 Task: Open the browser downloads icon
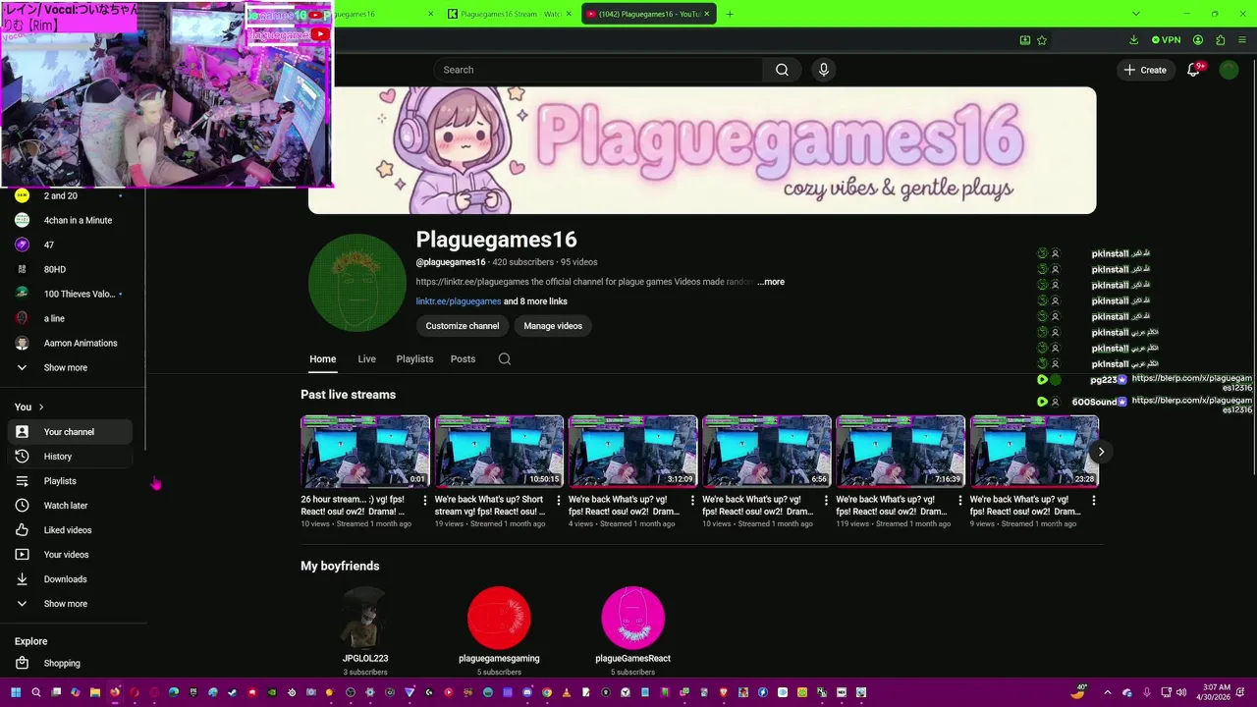tap(1133, 40)
